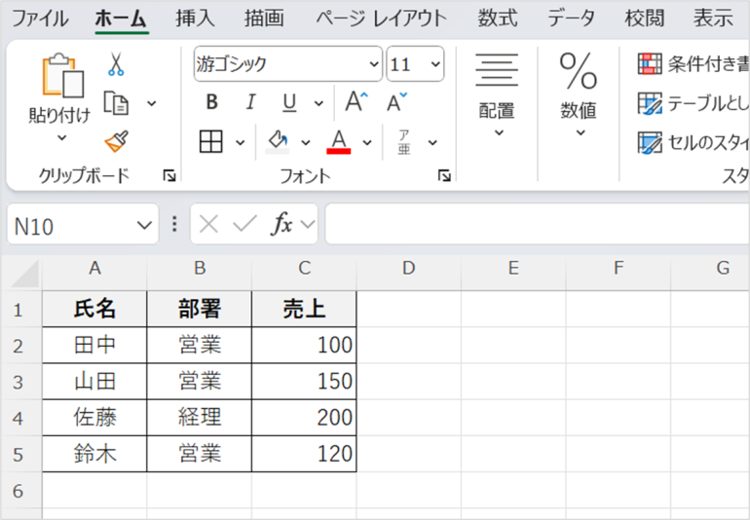Viewport: 750px width, 520px height.
Task: Select the Format Painter brush icon
Action: [x=117, y=142]
